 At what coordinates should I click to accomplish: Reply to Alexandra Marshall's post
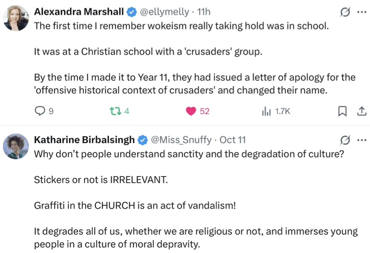coord(40,111)
